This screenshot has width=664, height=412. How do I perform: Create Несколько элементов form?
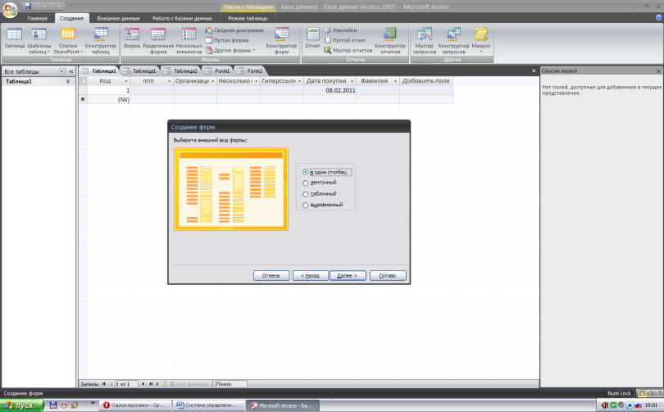coord(189,40)
